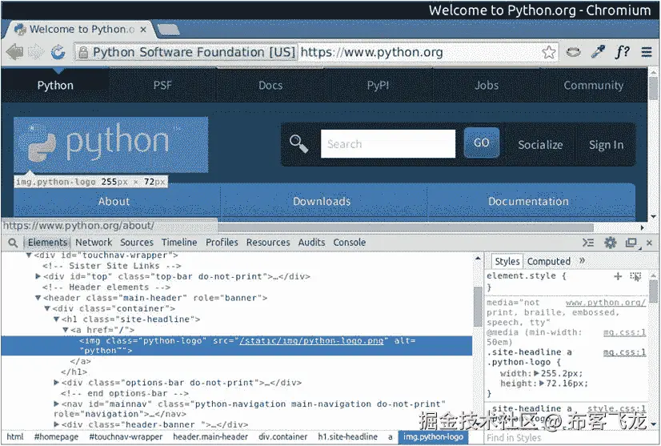Show the DevTools console drawer icon
661x446 pixels.
click(x=588, y=243)
